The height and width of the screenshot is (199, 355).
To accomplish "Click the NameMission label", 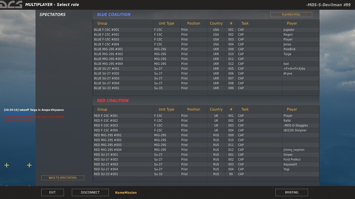I will (x=126, y=193).
